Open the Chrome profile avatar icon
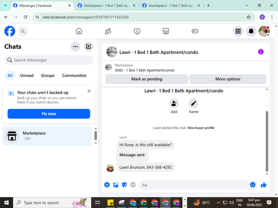This screenshot has width=278, height=208. pyautogui.click(x=262, y=17)
